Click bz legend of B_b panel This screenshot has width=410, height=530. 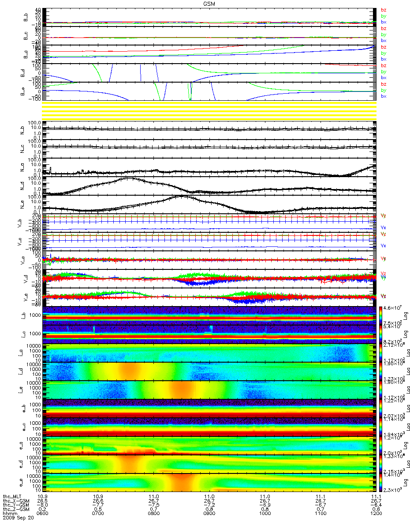(384, 10)
